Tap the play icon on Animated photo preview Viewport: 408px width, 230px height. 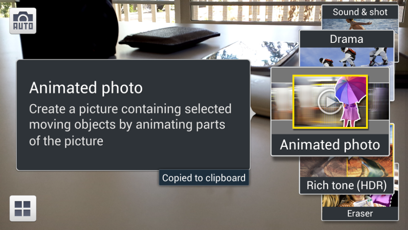(x=329, y=102)
